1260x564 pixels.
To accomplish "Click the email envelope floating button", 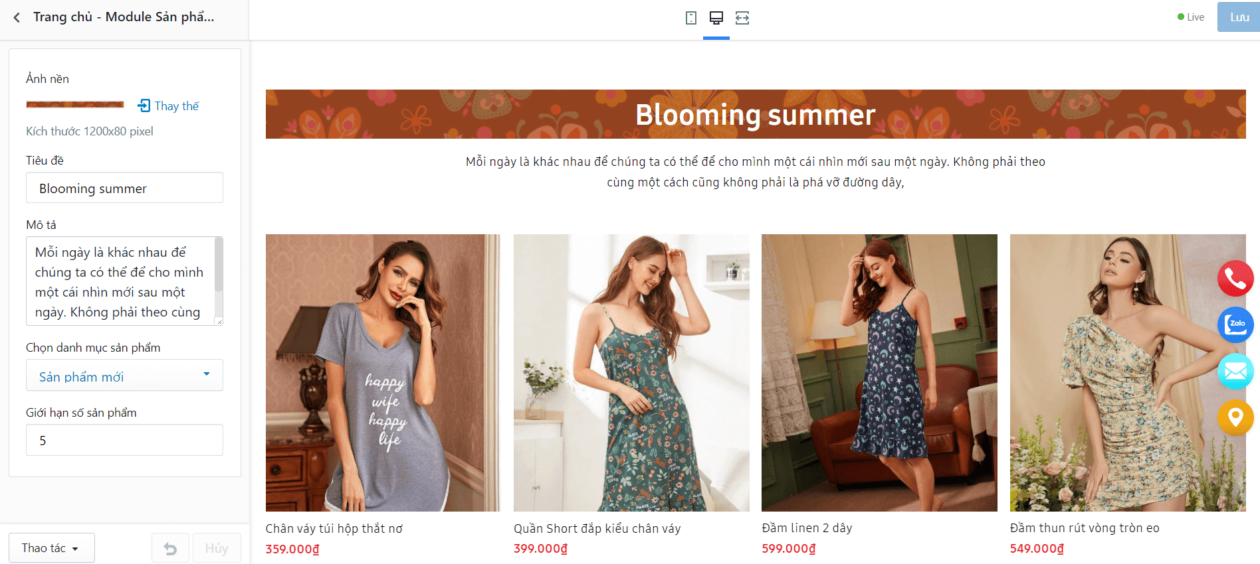I will coord(1235,372).
